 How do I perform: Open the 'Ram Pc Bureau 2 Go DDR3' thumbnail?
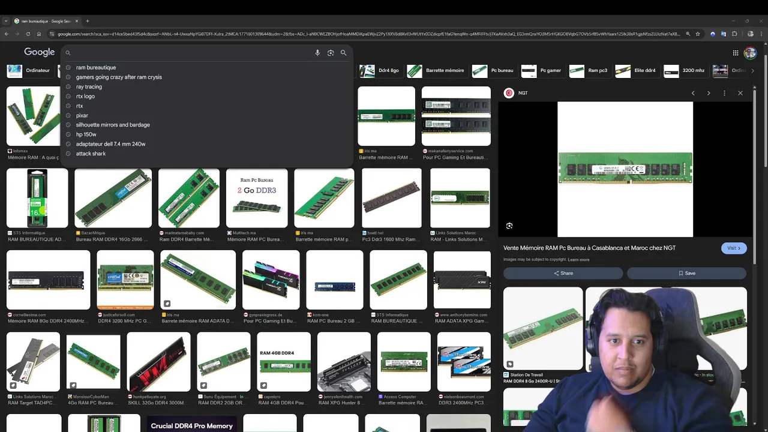pos(257,198)
